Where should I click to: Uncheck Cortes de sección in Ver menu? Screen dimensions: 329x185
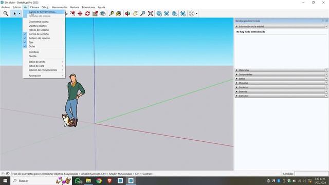pyautogui.click(x=44, y=34)
